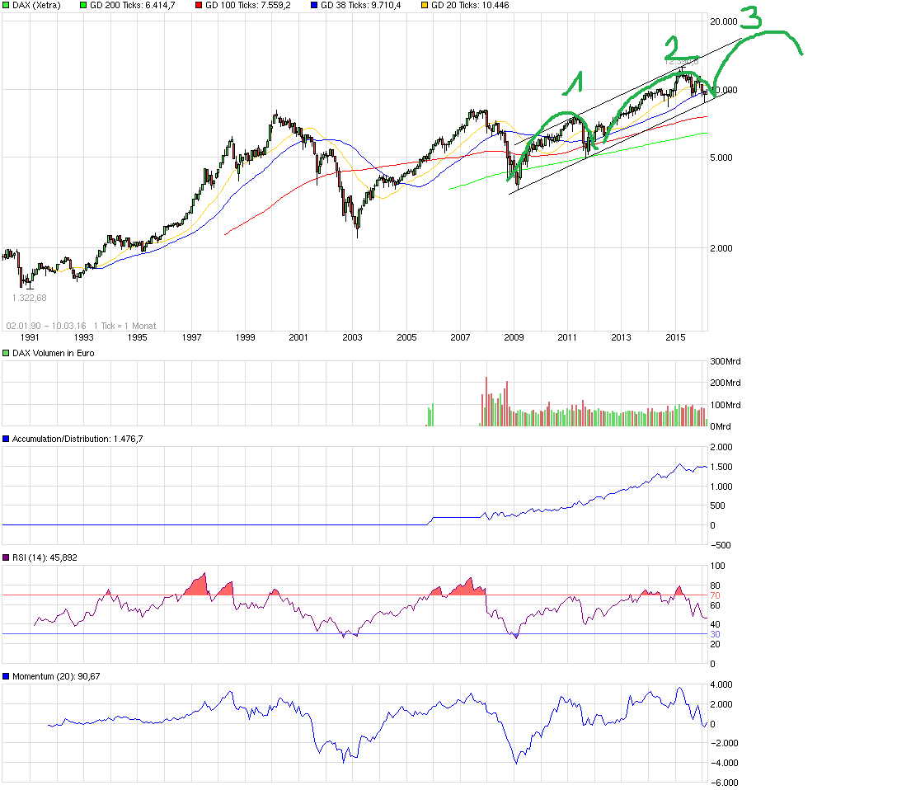
Task: Click the 60 RSI axis label
Action: (716, 606)
